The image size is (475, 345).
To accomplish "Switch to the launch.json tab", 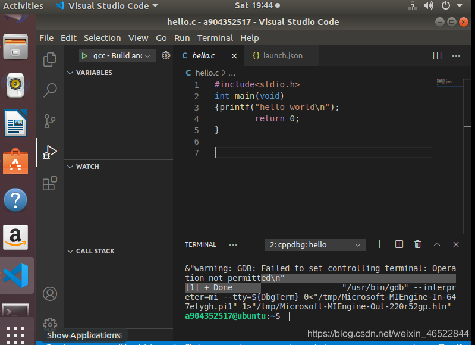I will (x=282, y=56).
